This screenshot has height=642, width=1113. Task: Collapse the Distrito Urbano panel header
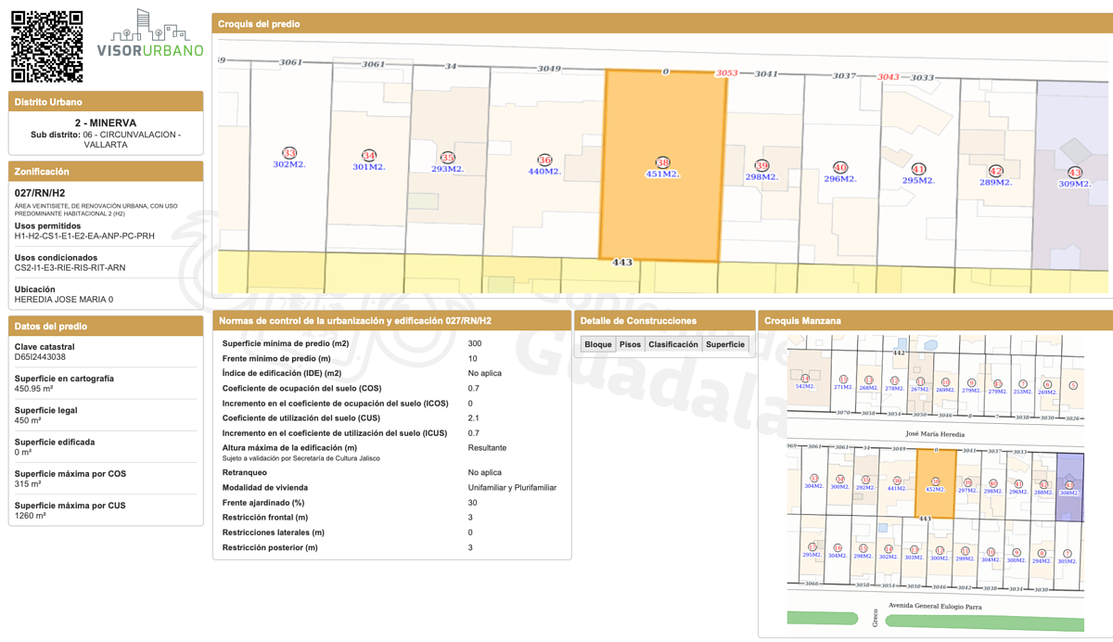pos(106,102)
